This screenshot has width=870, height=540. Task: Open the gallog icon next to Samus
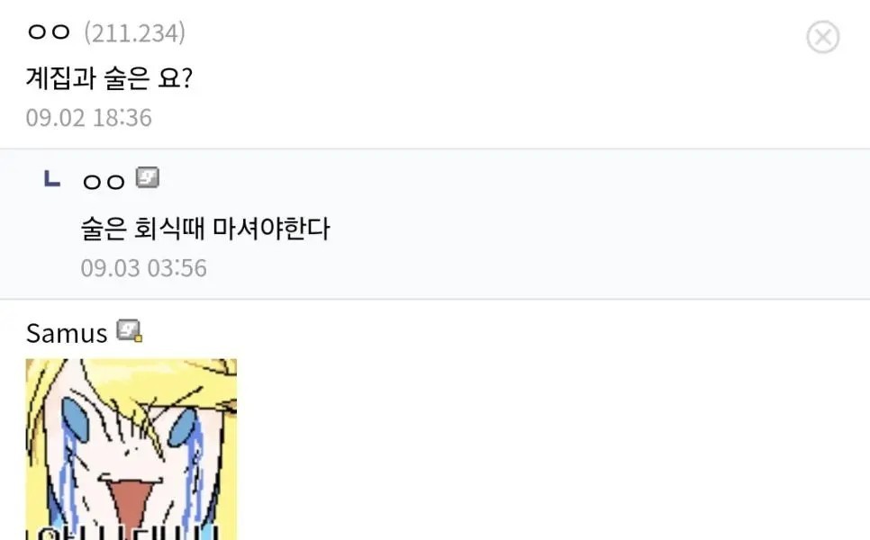130,330
